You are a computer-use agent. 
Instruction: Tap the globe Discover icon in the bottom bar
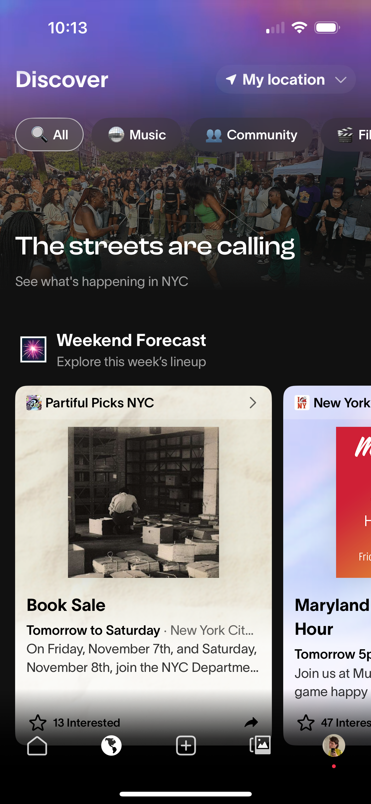[111, 745]
